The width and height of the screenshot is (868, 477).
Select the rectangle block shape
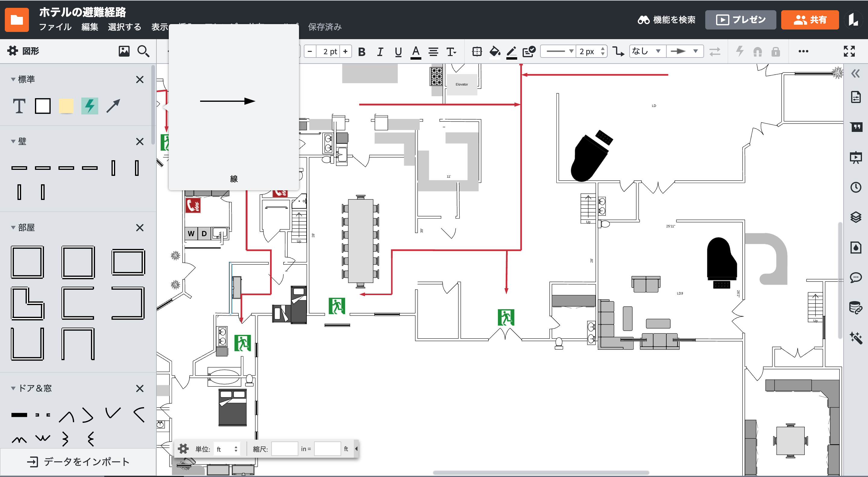[x=43, y=106]
